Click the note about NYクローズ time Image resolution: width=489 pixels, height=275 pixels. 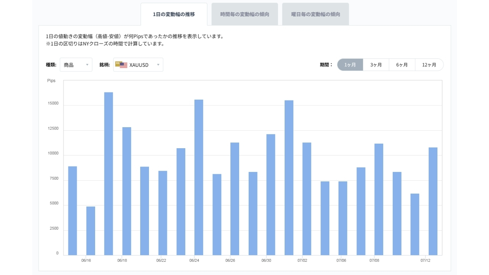[x=105, y=44]
